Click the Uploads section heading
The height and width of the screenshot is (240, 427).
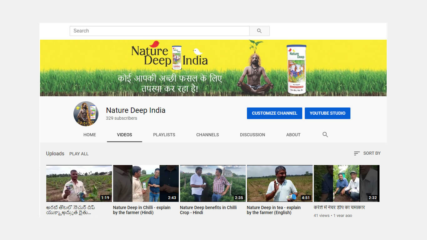click(x=55, y=153)
